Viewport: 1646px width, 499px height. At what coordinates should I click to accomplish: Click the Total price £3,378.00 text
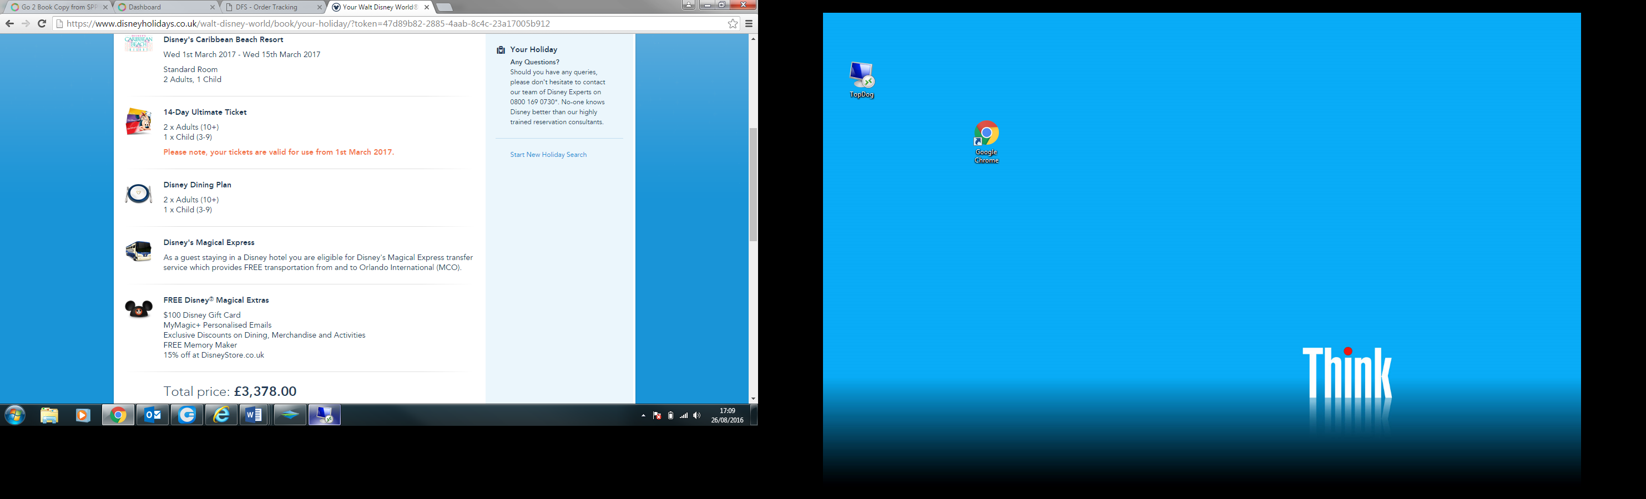pos(230,391)
